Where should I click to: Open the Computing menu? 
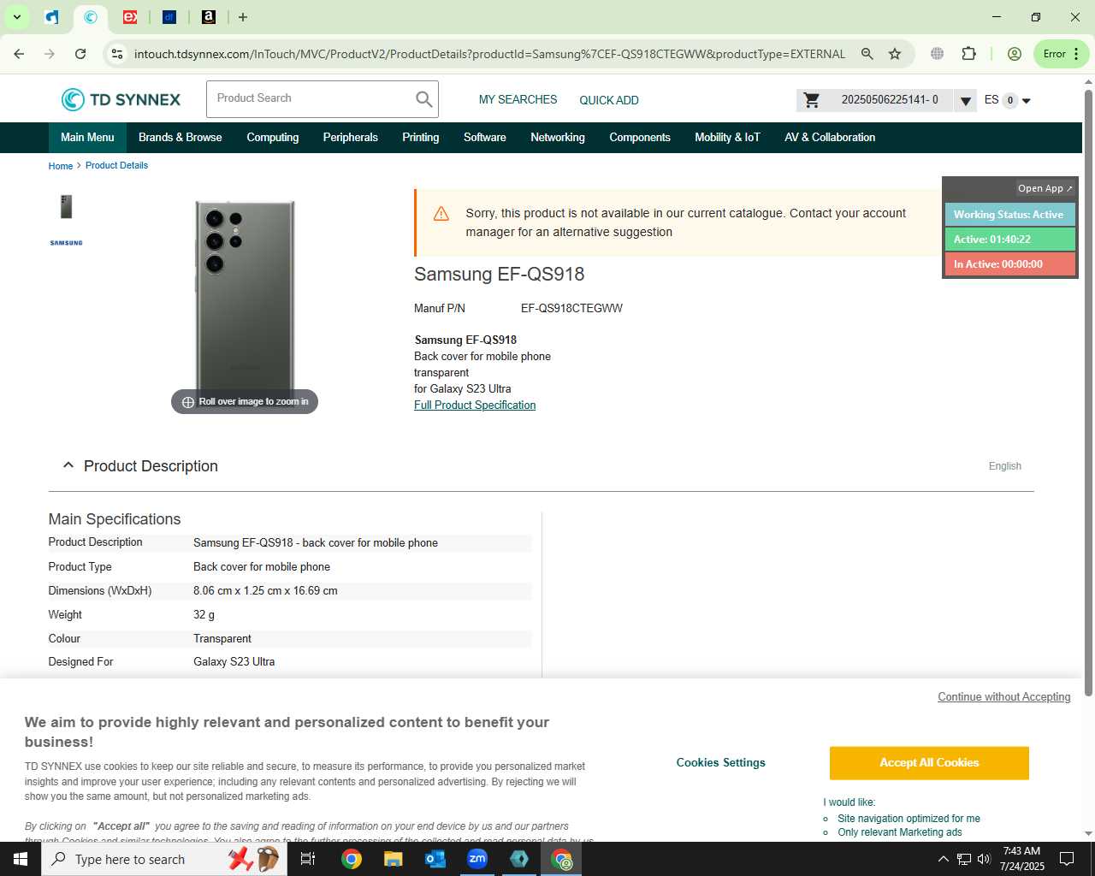click(x=273, y=138)
